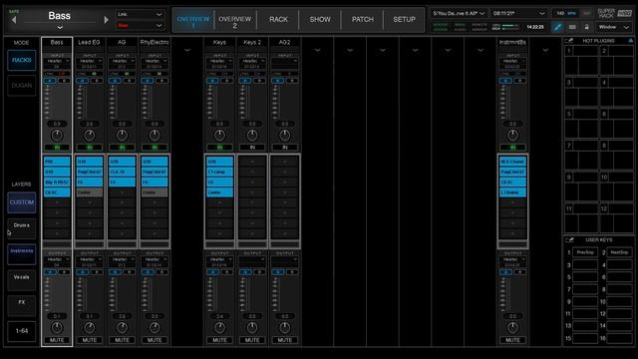Select the Drums layer
Viewport: 638px width, 359px height.
click(22, 228)
